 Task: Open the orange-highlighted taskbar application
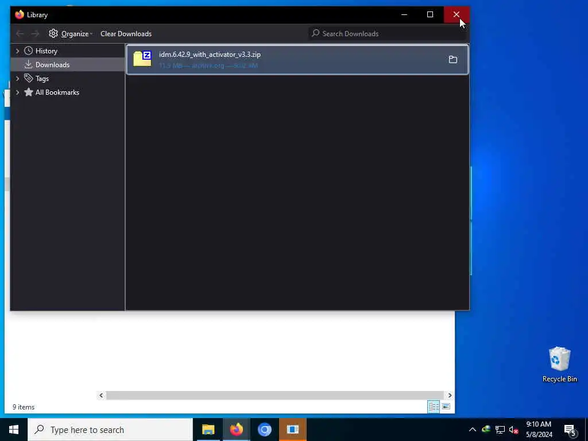pyautogui.click(x=292, y=430)
